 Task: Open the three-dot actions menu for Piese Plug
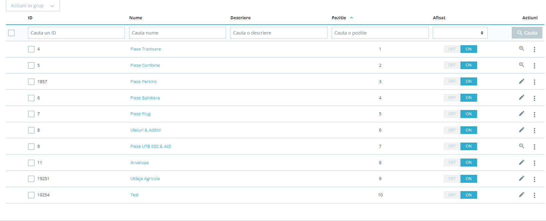[x=534, y=114]
